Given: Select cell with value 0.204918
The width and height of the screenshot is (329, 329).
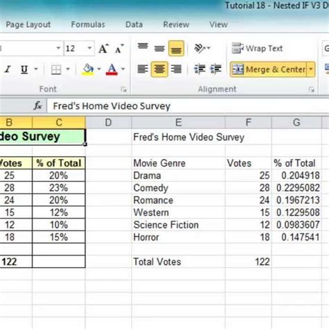Looking at the screenshot, I should [296, 176].
